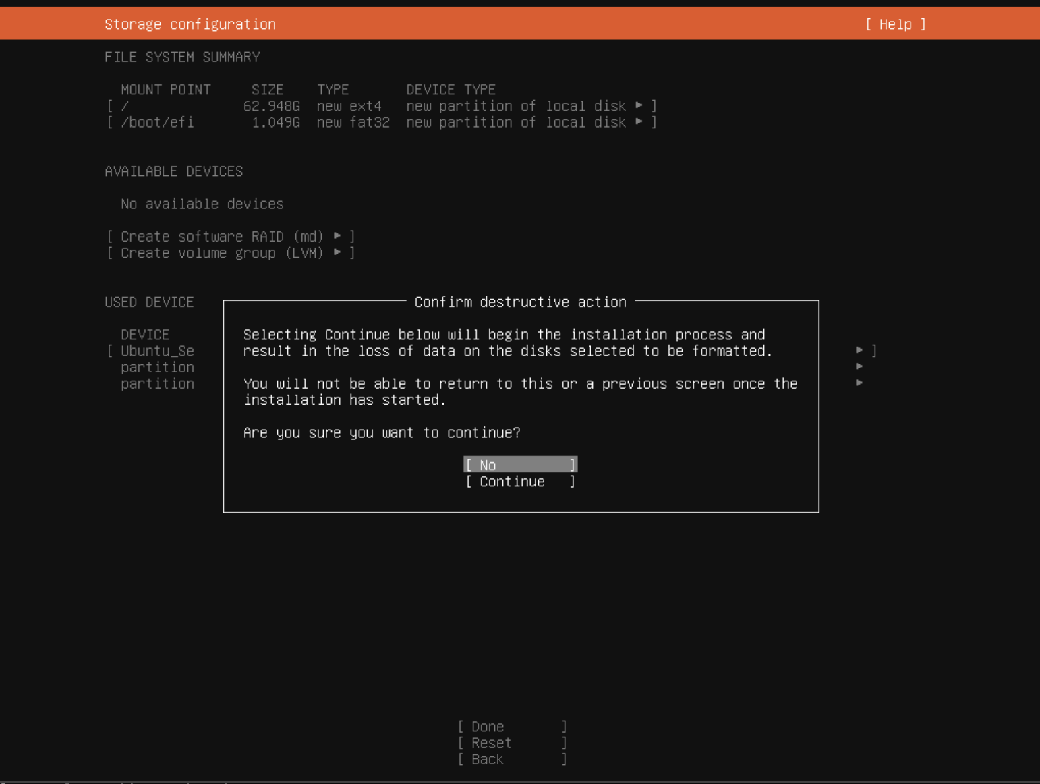Click arrow at right of first partition row
Screen dimensions: 1040x784
859,366
